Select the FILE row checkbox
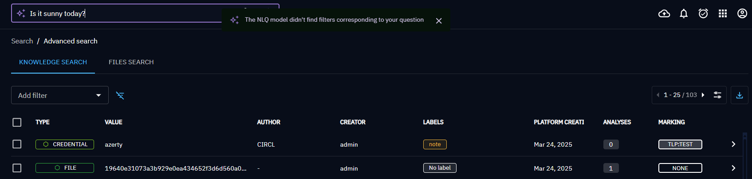752x179 pixels. 17,168
